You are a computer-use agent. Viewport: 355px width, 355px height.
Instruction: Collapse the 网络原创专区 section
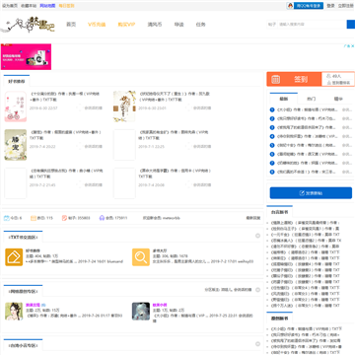[257, 290]
